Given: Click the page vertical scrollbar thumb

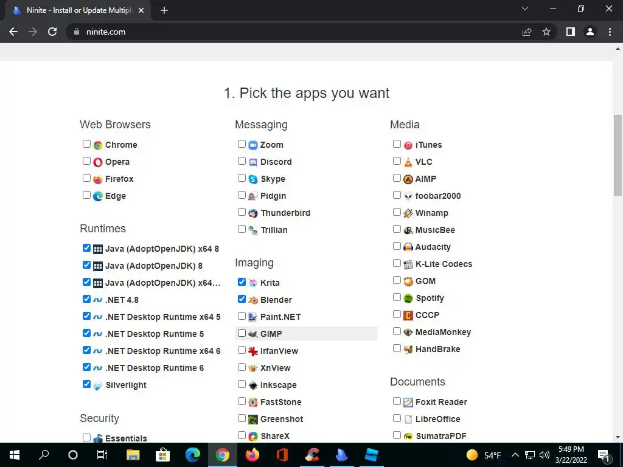Looking at the screenshot, I should 618,155.
